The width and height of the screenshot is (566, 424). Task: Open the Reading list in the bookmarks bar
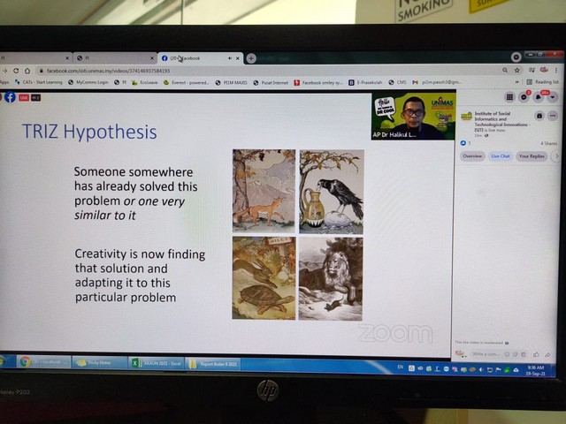544,82
